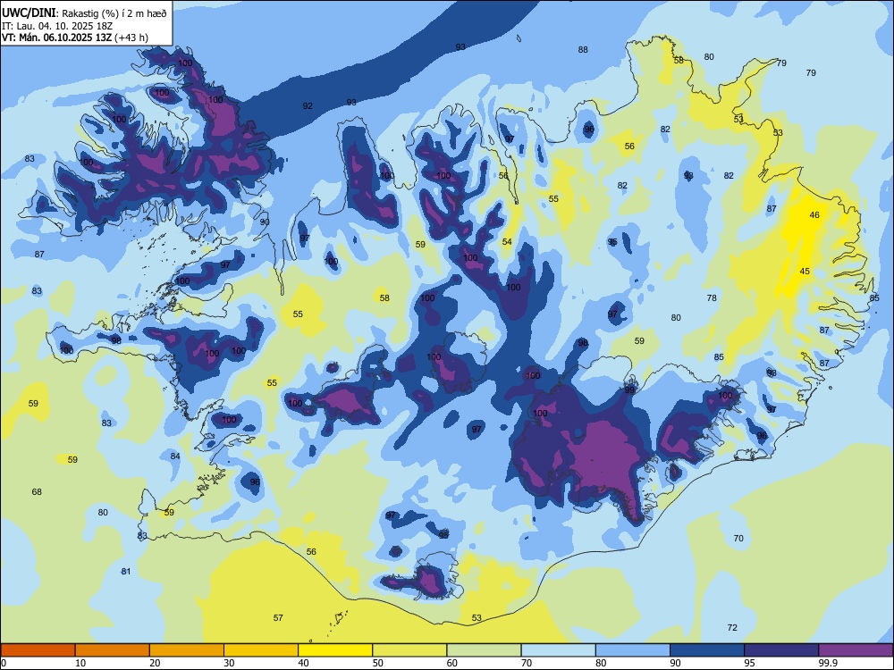Select the 90–95 dark blue legend swatch

coord(707,650)
